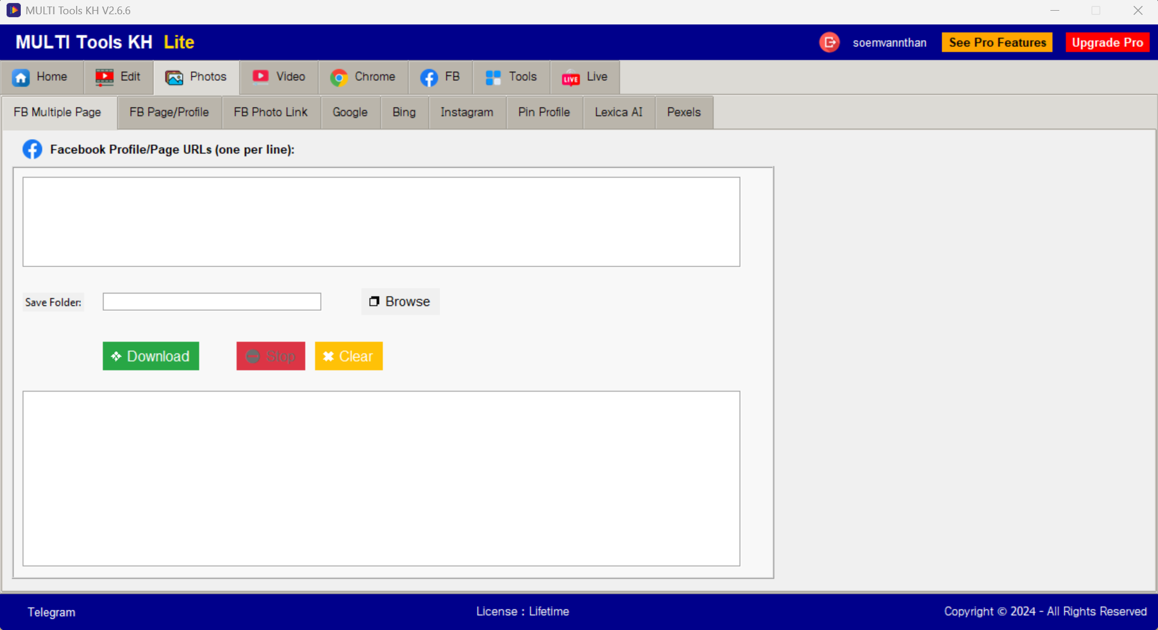Switch to the FB Page/Profile subtab
The width and height of the screenshot is (1158, 630).
[x=169, y=112]
